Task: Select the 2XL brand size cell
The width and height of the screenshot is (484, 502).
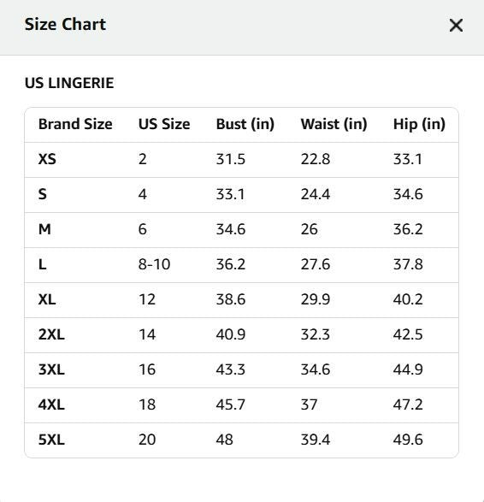Action: click(x=51, y=334)
